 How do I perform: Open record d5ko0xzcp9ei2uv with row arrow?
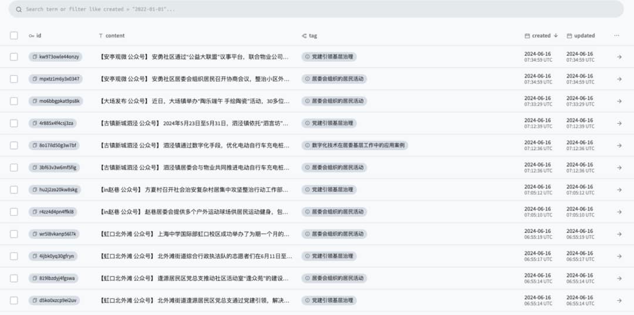pos(619,300)
